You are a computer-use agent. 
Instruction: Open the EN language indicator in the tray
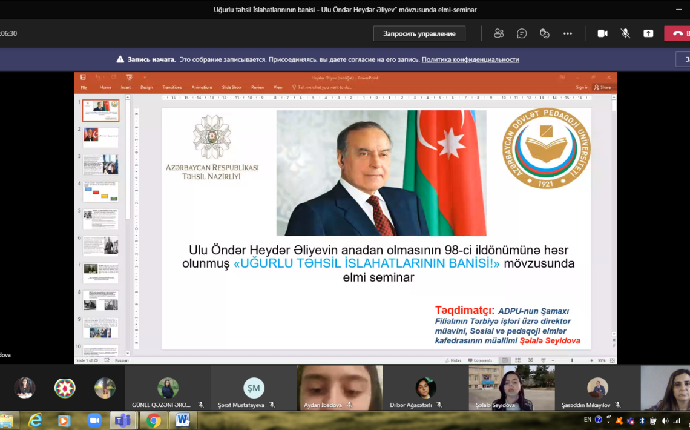(587, 420)
